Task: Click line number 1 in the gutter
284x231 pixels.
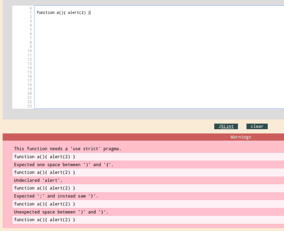Action: tap(31, 12)
